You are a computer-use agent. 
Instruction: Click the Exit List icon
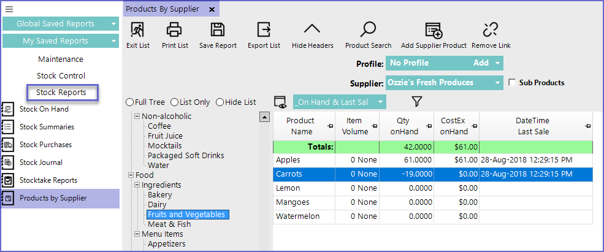click(x=137, y=30)
